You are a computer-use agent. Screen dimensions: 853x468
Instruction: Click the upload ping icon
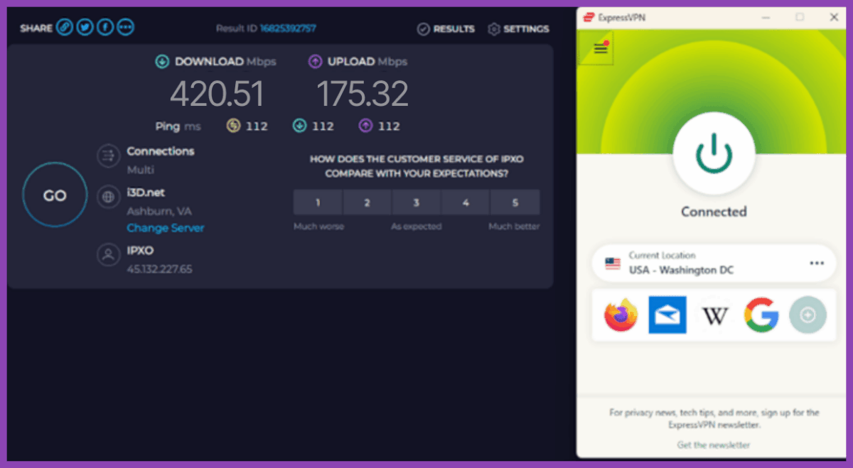[365, 126]
